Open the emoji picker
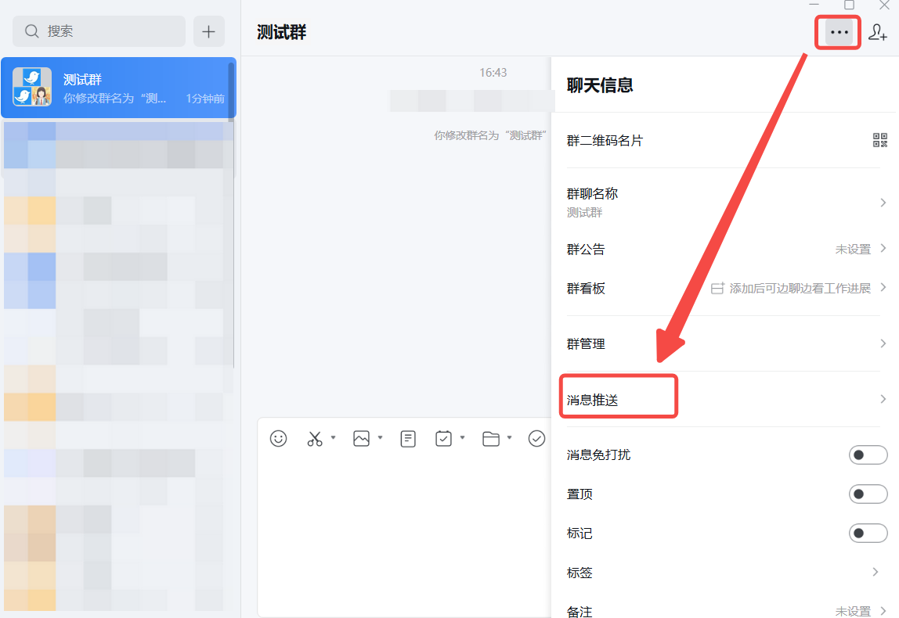899x618 pixels. tap(280, 439)
